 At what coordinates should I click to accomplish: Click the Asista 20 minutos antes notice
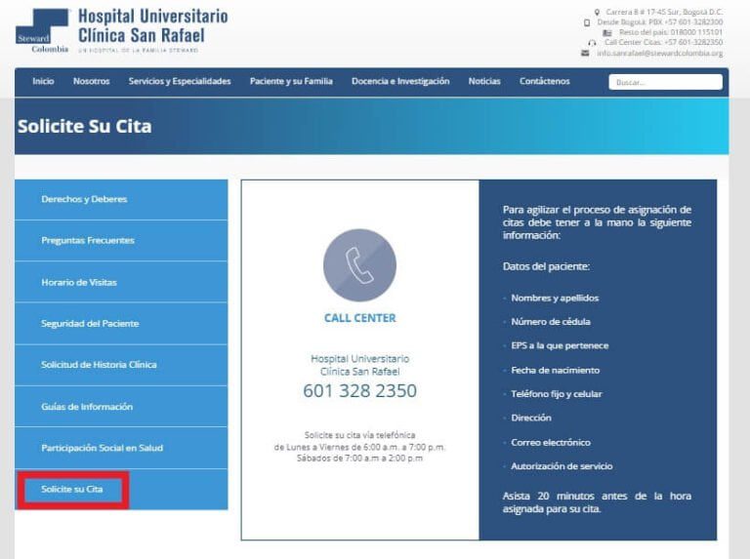click(x=597, y=502)
